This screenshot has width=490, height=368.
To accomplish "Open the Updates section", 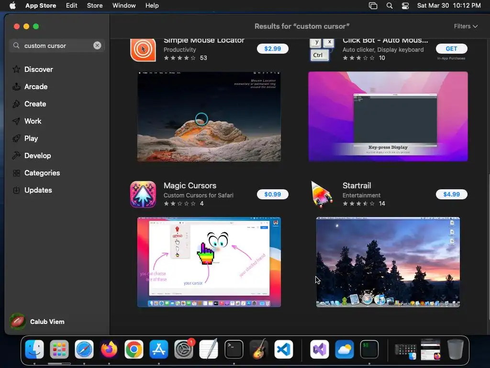I will pyautogui.click(x=32, y=190).
